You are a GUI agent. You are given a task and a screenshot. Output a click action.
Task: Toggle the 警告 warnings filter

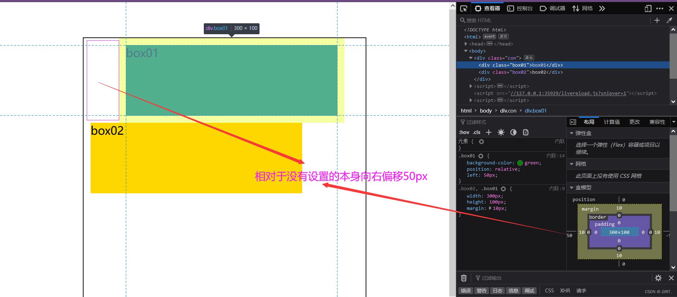click(x=481, y=291)
